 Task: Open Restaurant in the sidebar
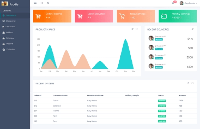click(x=15, y=27)
